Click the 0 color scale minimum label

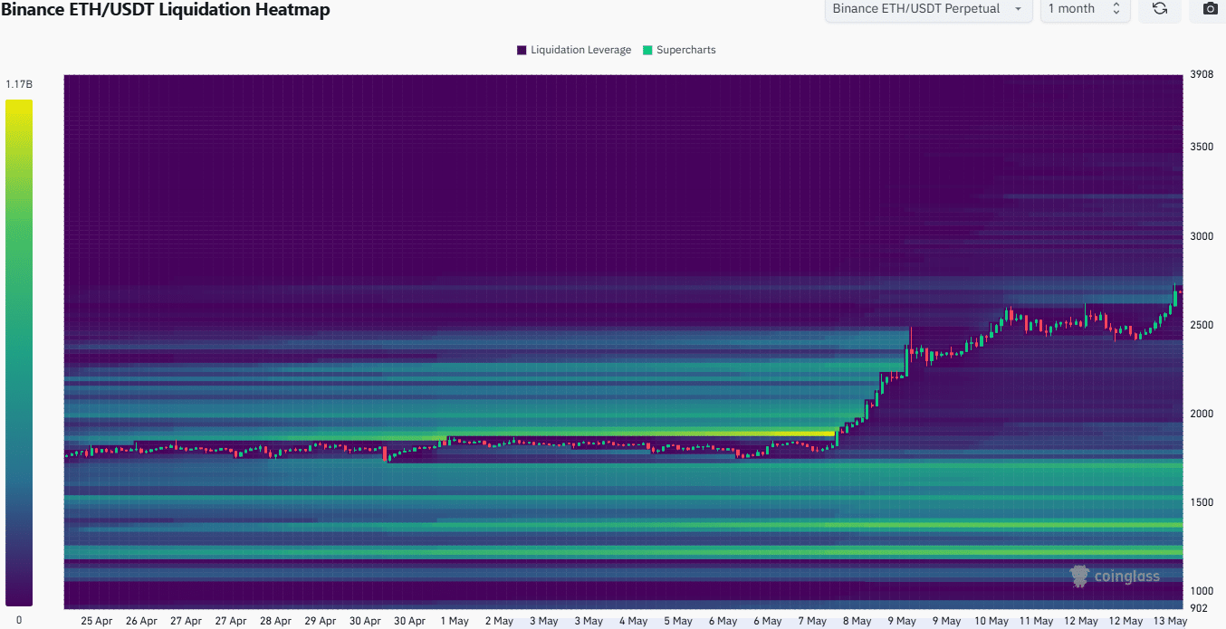[19, 621]
